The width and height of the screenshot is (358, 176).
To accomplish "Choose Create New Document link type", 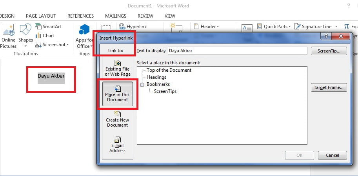I will (118, 119).
